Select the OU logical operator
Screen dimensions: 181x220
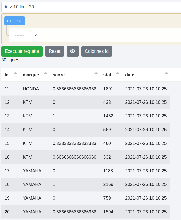pos(20,21)
